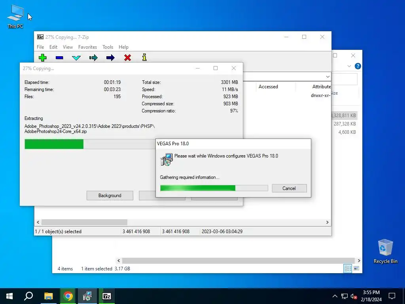This screenshot has width=405, height=304.
Task: Click the Explorer horizontal scrollbar thumb
Action: 238,260
